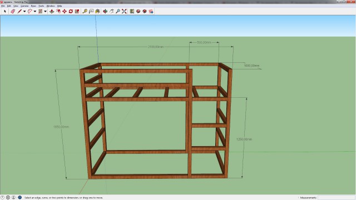Screen dimensions: 356x200
Task: Select the 500,00mm dimension label
Action: [204, 42]
